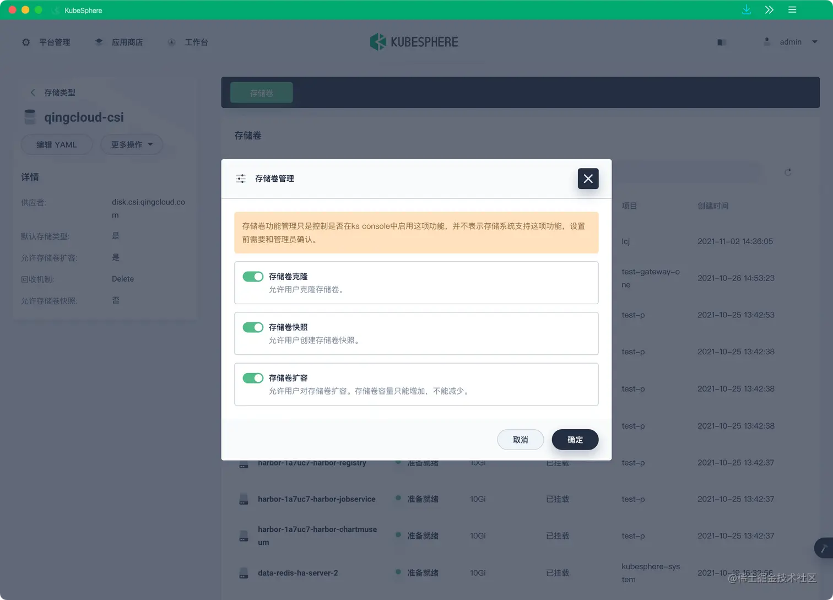Open the harbor-1a7uc7-harbor-chartmuseum volume
The height and width of the screenshot is (600, 833).
pyautogui.click(x=317, y=536)
